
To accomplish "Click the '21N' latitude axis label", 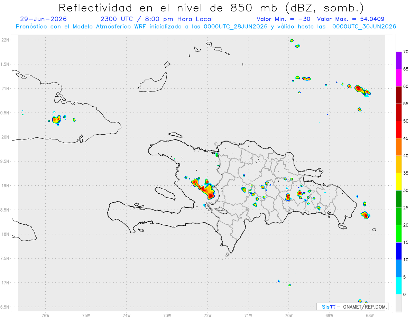I will [x=6, y=88].
